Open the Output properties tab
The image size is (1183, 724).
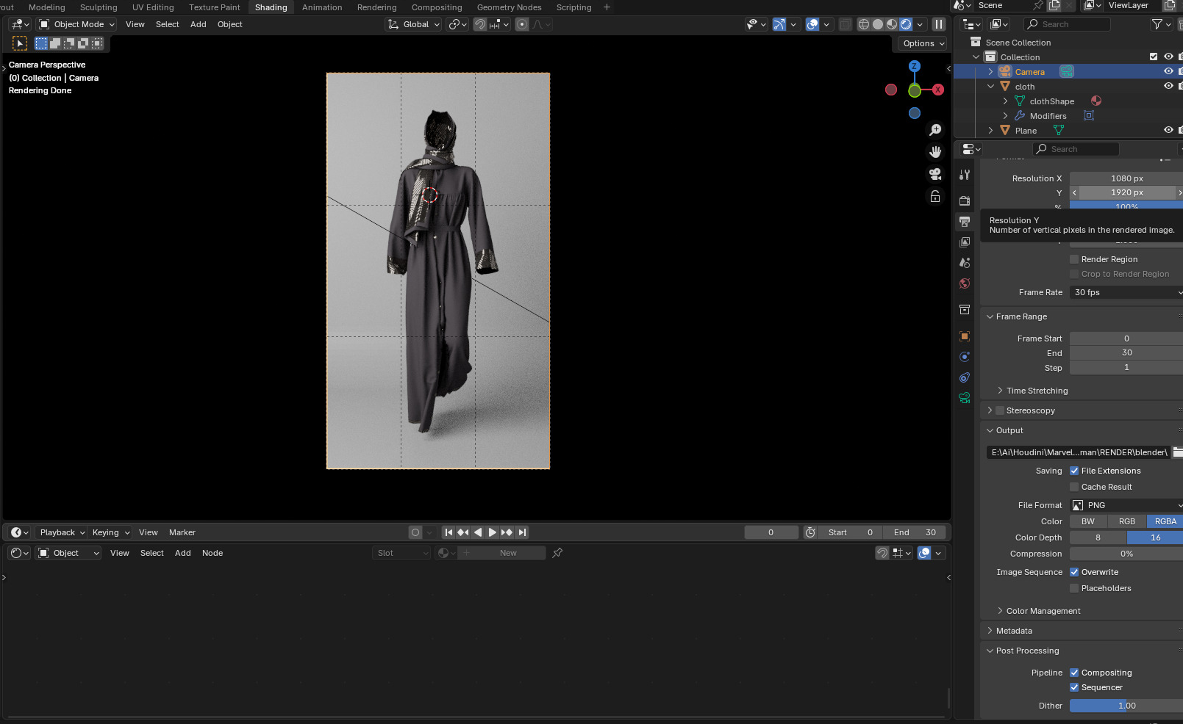click(x=965, y=221)
